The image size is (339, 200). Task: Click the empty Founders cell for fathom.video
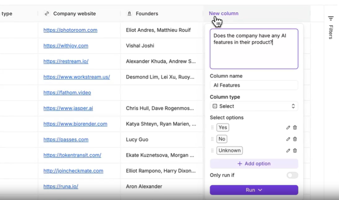[x=162, y=93]
